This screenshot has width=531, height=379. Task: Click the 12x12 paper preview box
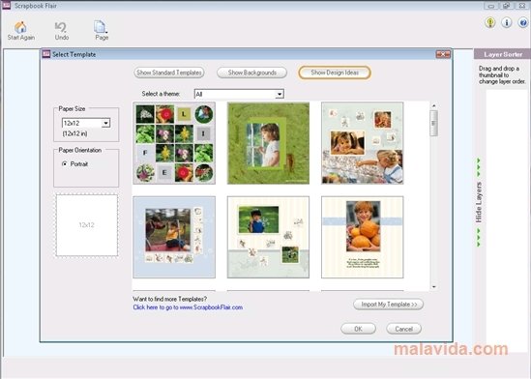click(x=87, y=225)
